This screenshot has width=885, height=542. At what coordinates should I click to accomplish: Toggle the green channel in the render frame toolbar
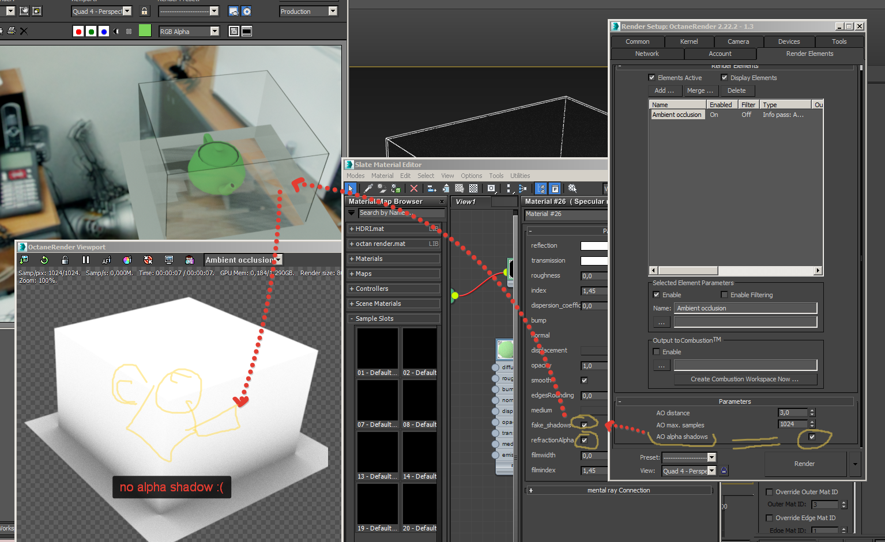[x=91, y=31]
